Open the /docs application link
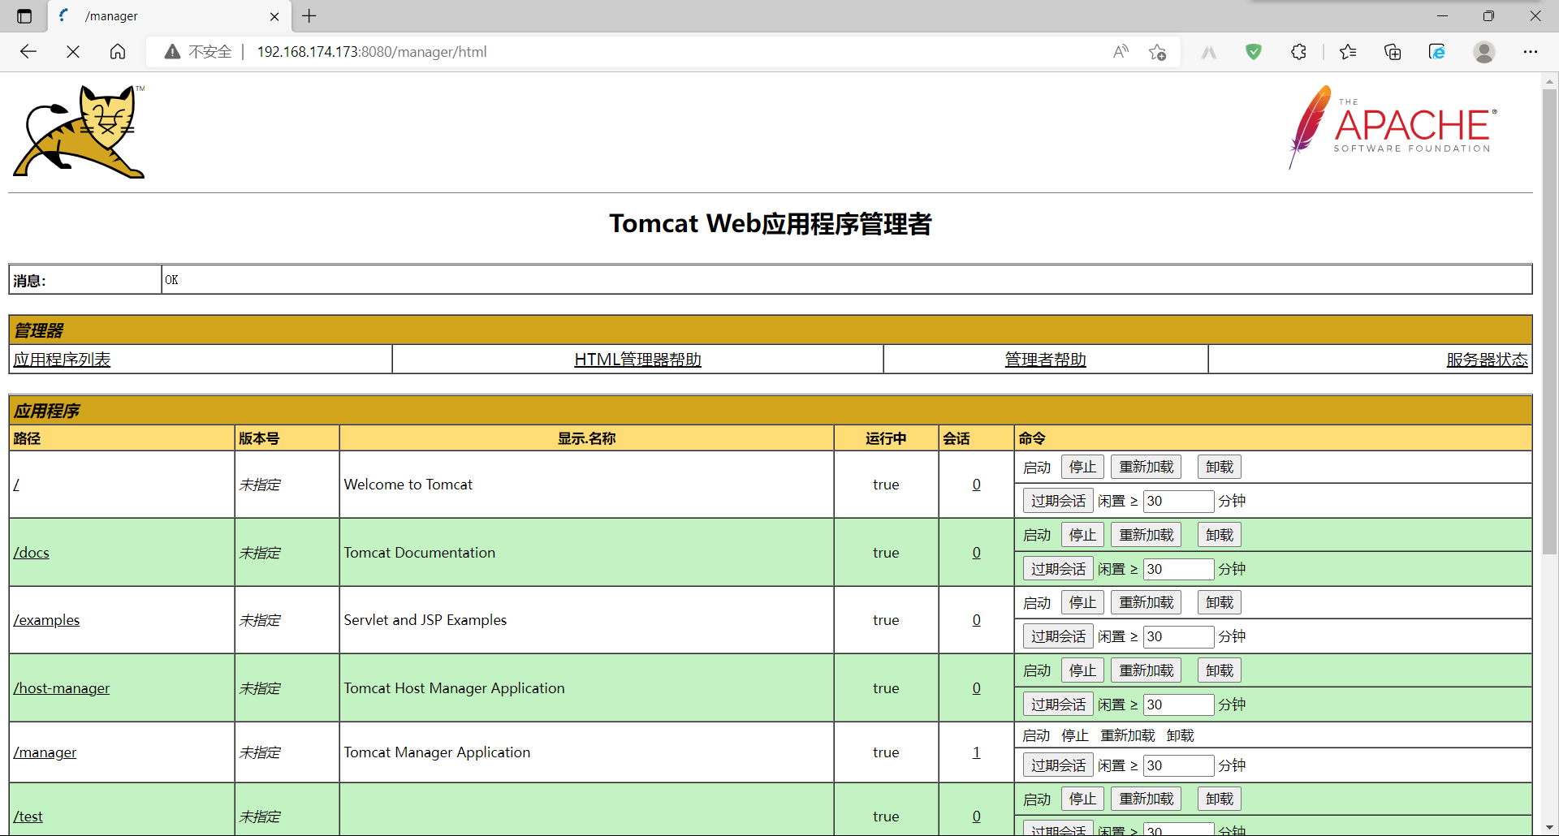Image resolution: width=1559 pixels, height=836 pixels. (x=31, y=553)
